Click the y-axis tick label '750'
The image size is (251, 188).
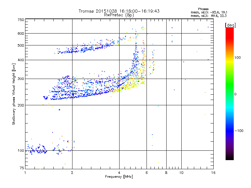tap(21, 20)
